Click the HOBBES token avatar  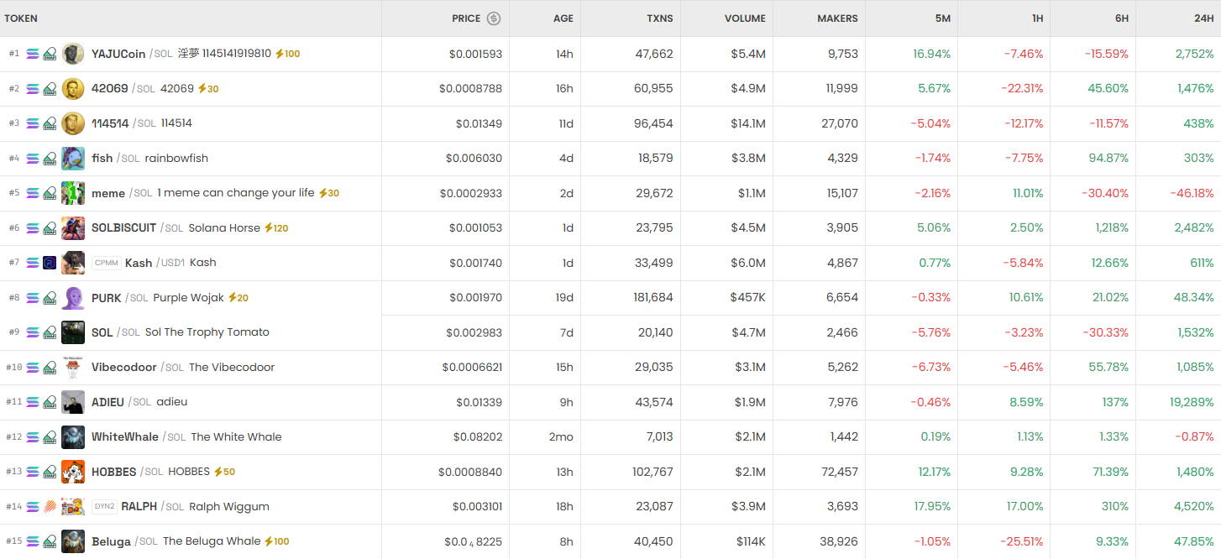(73, 472)
